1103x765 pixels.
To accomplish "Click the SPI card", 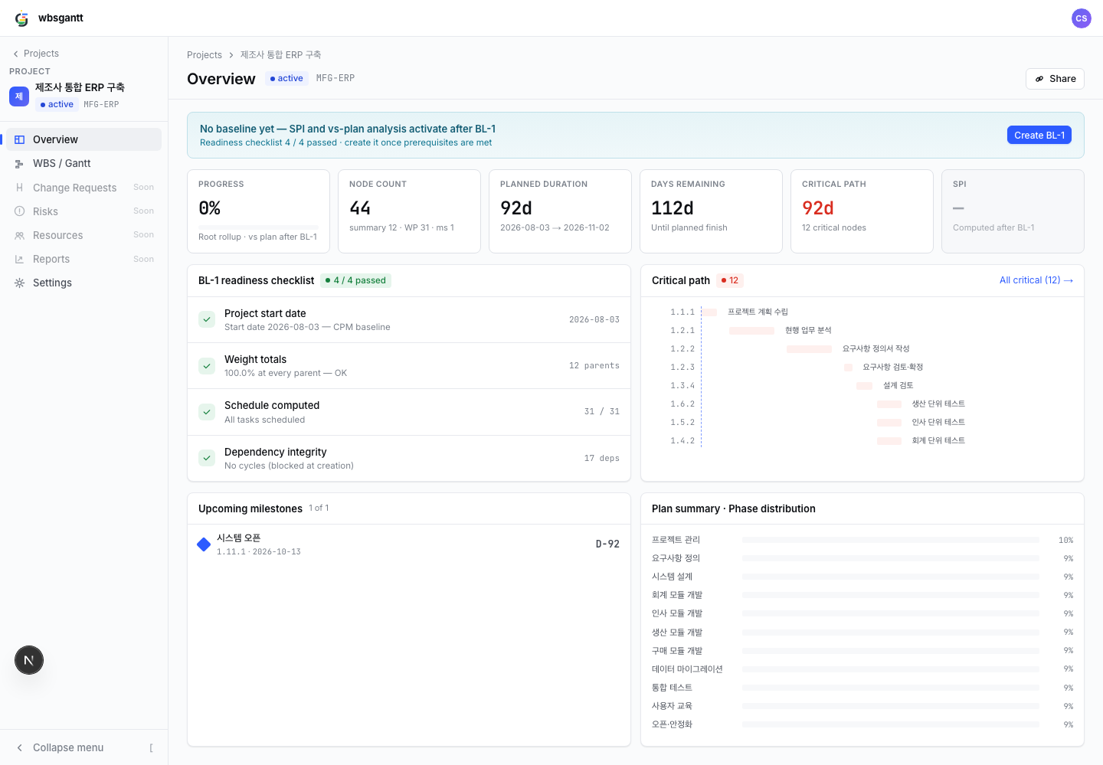I will click(1013, 211).
